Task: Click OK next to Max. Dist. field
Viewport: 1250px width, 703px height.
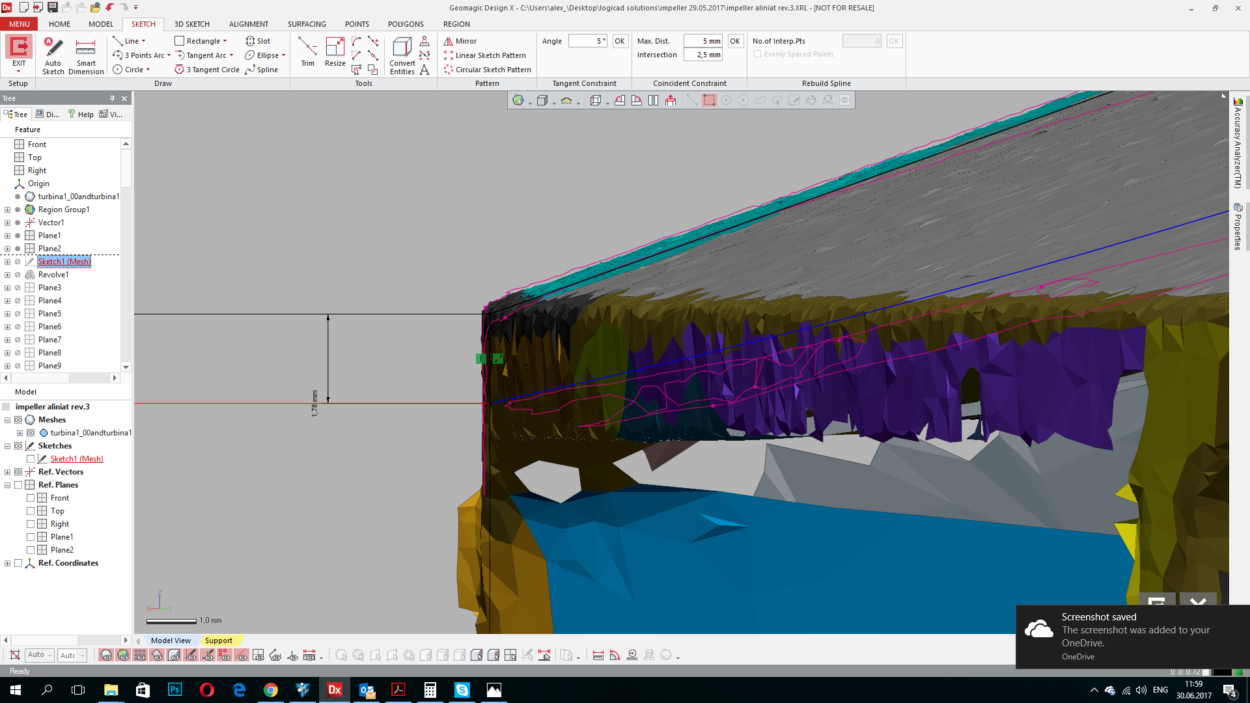Action: [x=735, y=41]
